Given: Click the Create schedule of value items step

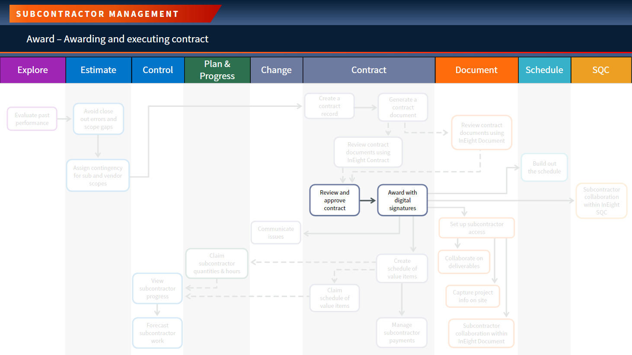Looking at the screenshot, I should pos(402,269).
